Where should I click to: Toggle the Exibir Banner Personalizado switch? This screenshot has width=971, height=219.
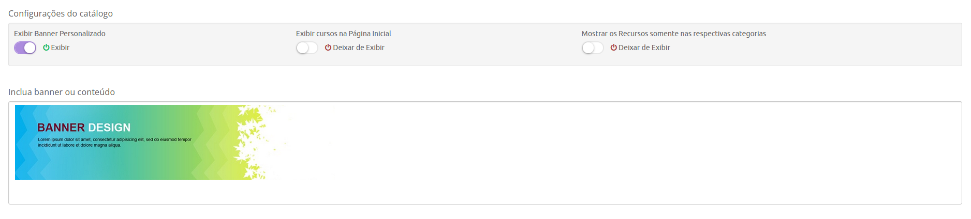click(25, 48)
